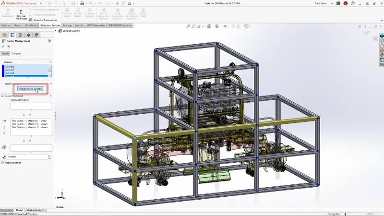This screenshot has height=216, width=384.
Task: Click the green OK checkmark in Corner Management
Action: [3, 47]
